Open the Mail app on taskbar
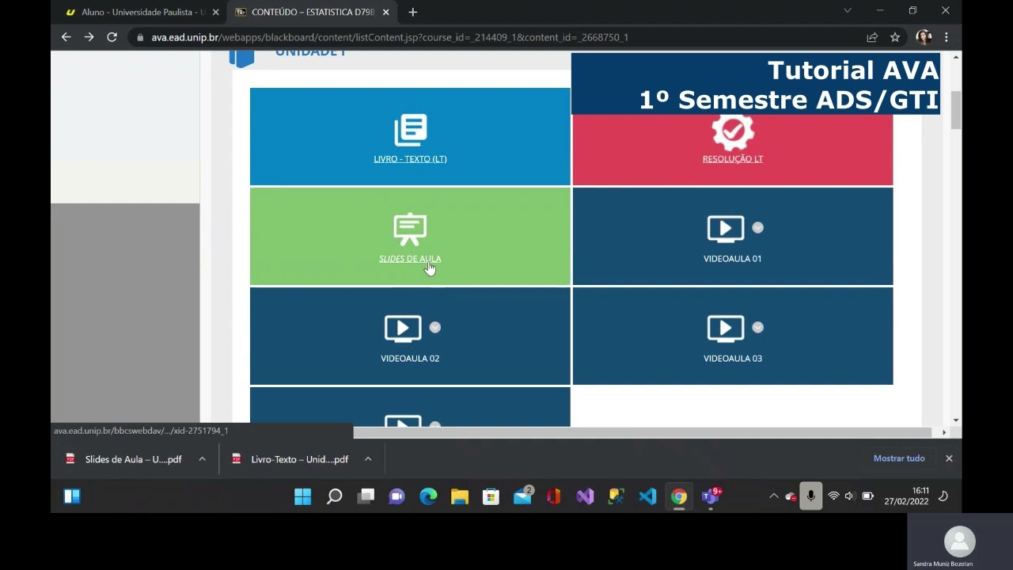The height and width of the screenshot is (570, 1013). pos(522,496)
